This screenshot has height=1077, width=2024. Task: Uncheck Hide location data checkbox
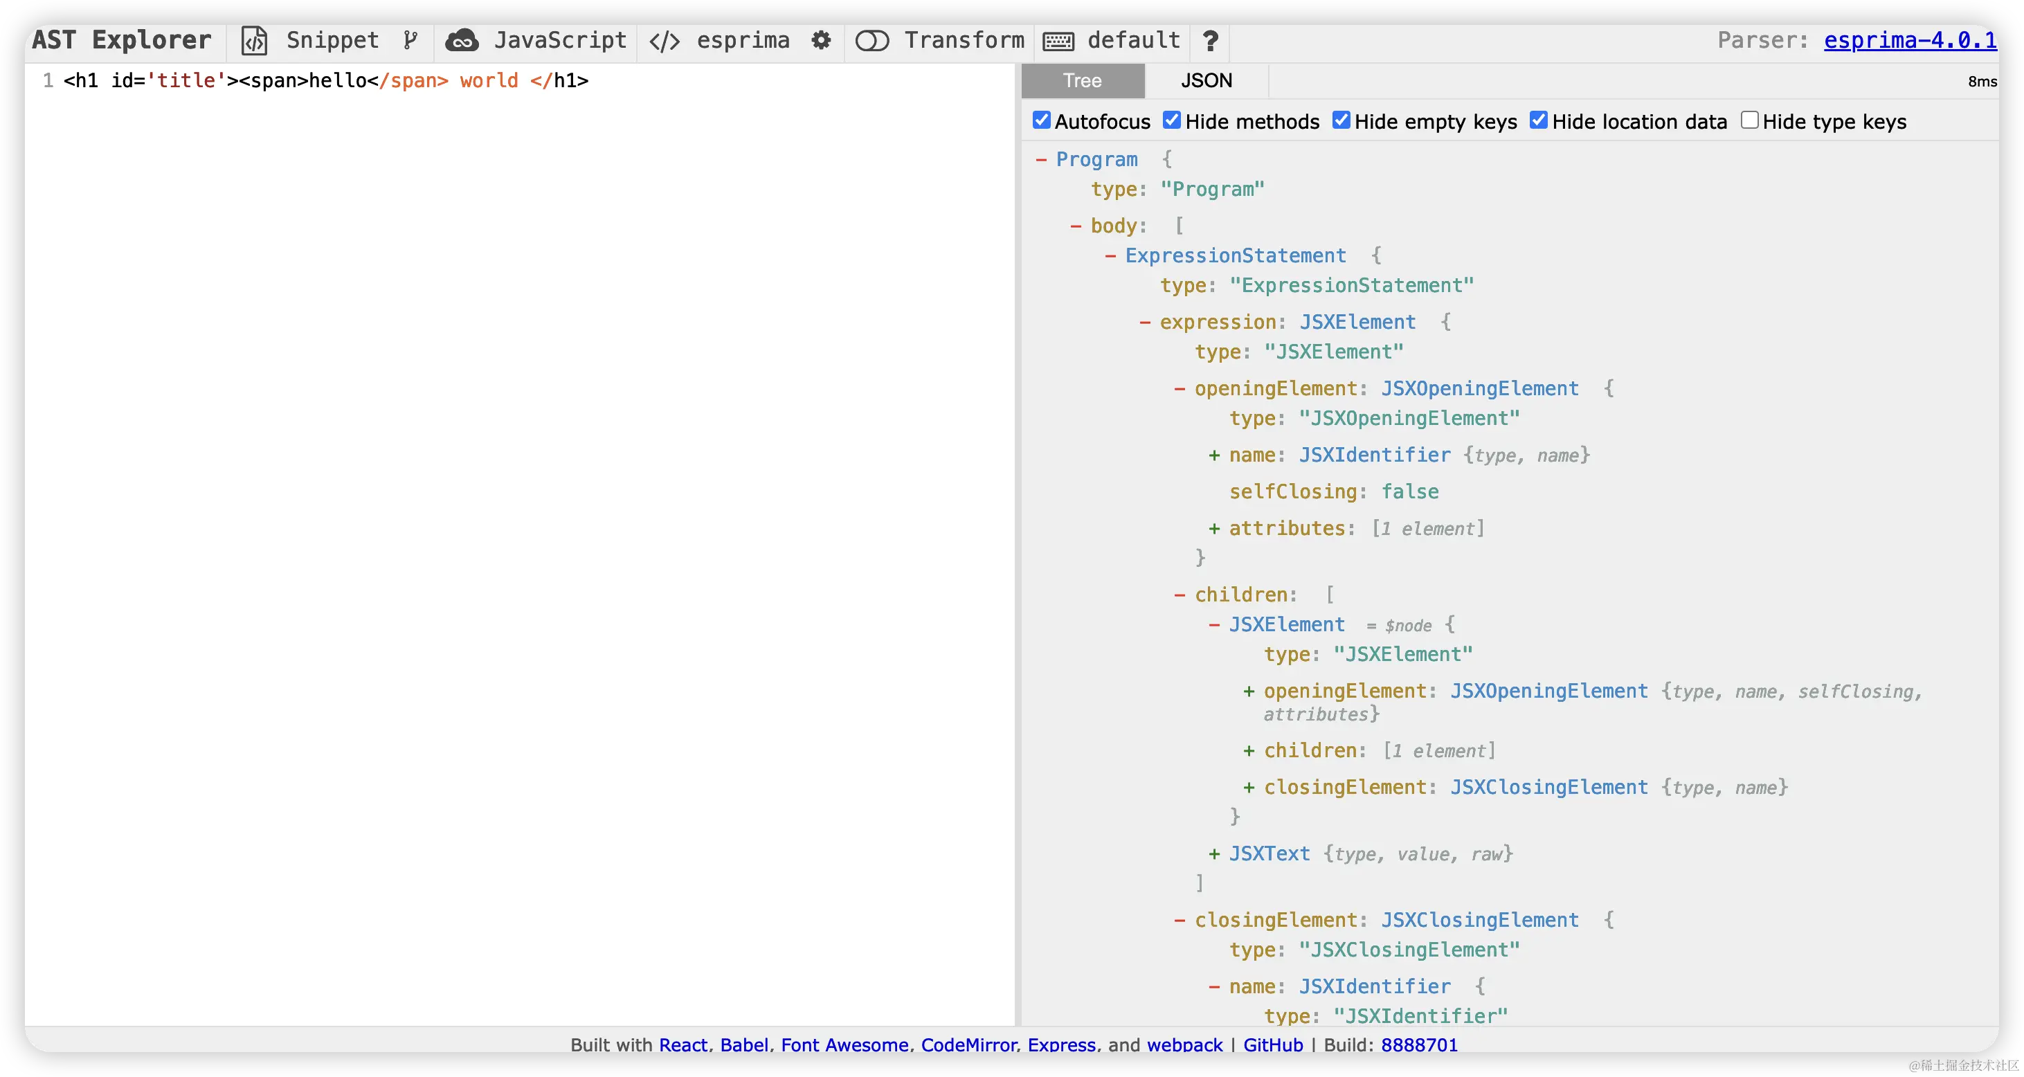point(1539,120)
